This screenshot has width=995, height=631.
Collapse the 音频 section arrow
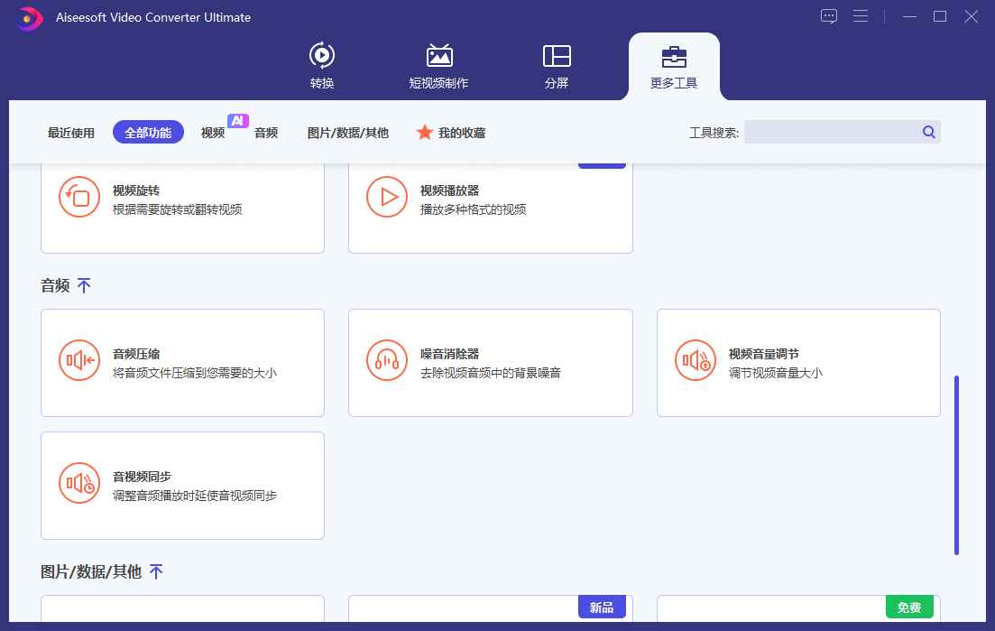coord(84,286)
